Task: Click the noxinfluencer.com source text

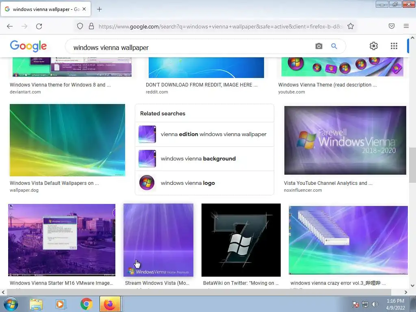Action: (x=303, y=190)
